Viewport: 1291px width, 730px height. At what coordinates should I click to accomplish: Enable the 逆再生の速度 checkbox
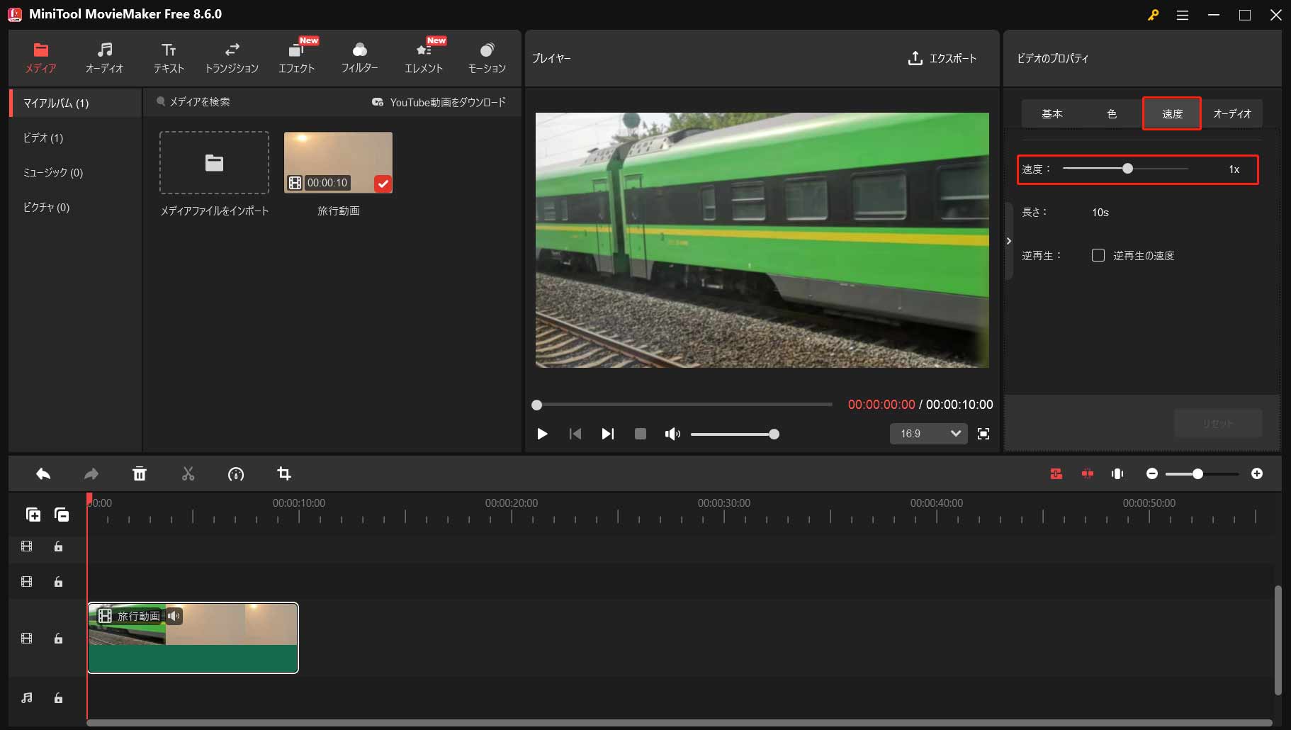click(x=1099, y=255)
